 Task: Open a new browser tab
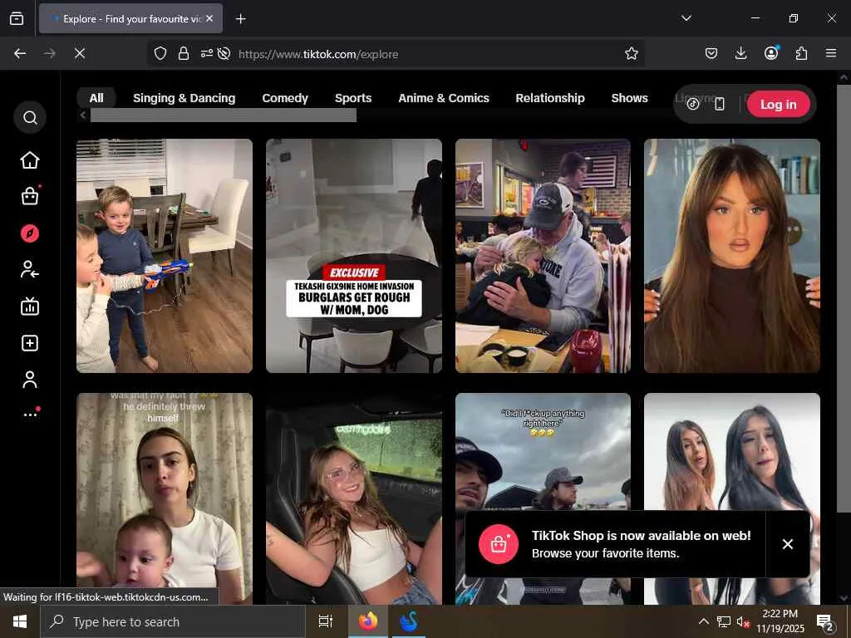tap(240, 19)
